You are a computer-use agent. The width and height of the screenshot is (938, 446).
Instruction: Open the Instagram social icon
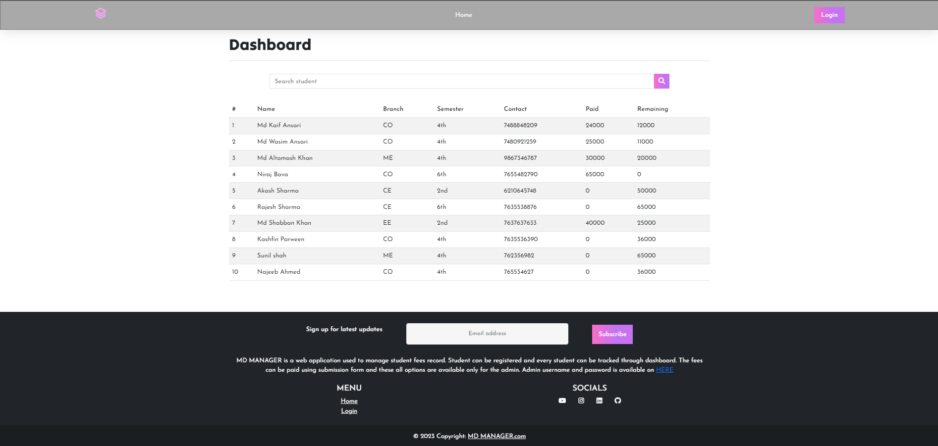[x=581, y=400]
